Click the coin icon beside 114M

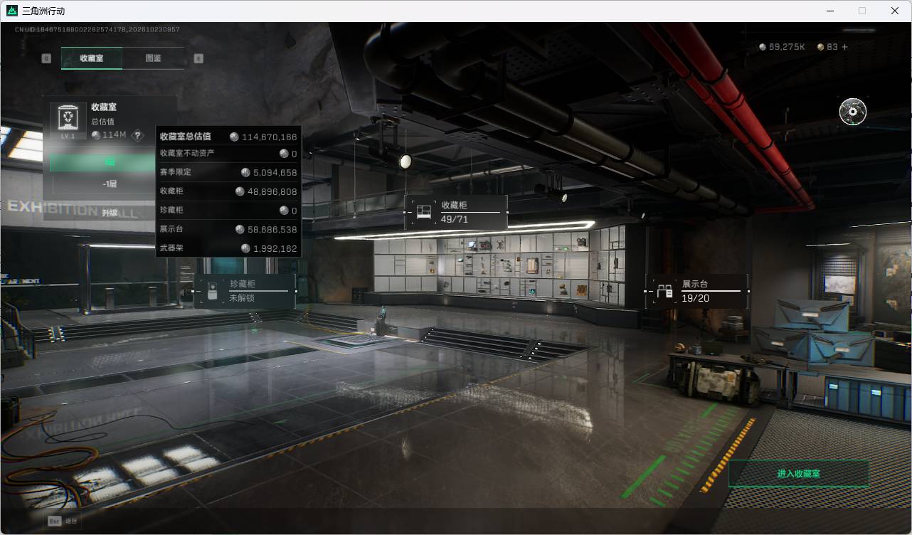(x=96, y=135)
